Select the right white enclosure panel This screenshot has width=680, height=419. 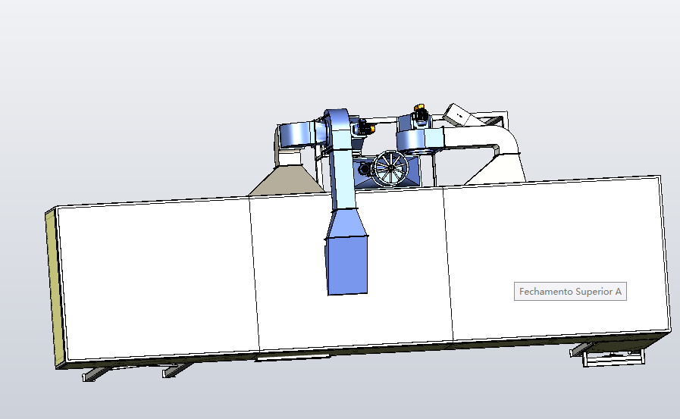557,258
